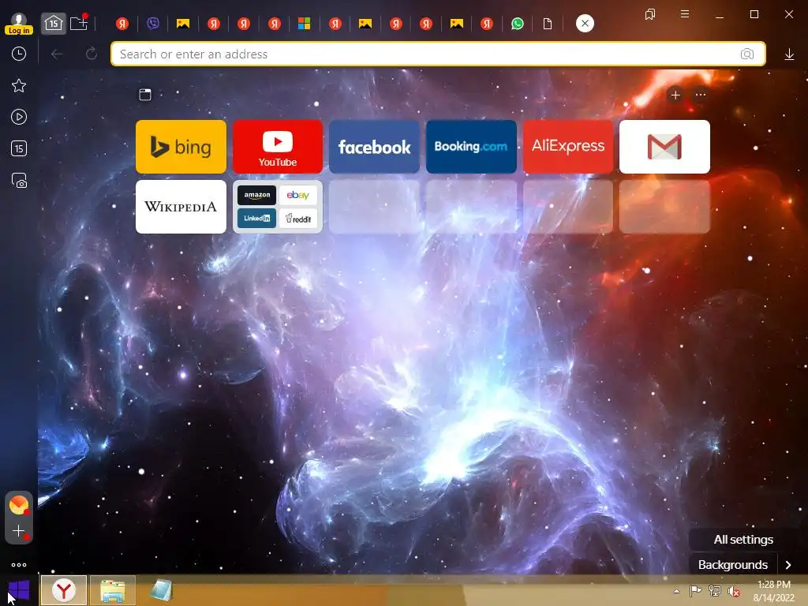
Task: Open the Facebook tile
Action: [x=374, y=147]
